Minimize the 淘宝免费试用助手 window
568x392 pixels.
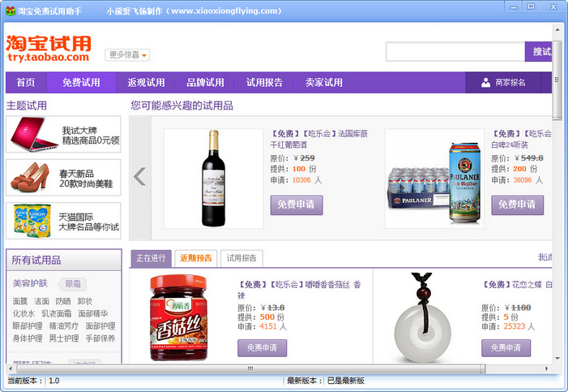[514, 6]
